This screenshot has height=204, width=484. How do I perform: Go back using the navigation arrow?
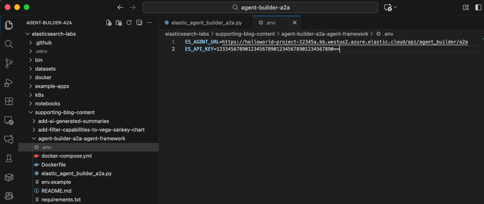[x=120, y=7]
